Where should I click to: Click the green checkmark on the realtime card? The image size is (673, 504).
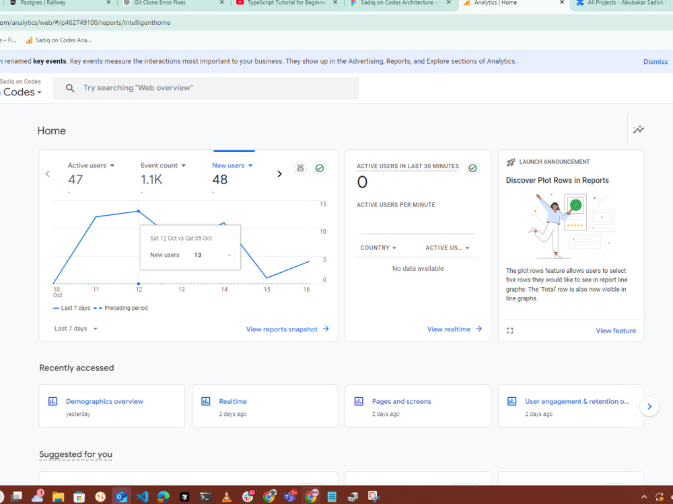tap(472, 168)
